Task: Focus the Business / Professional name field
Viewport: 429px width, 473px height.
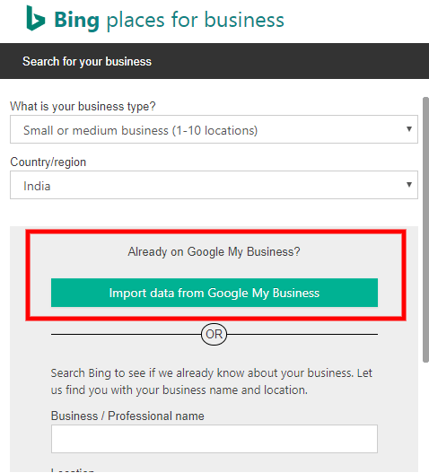Action: point(214,439)
